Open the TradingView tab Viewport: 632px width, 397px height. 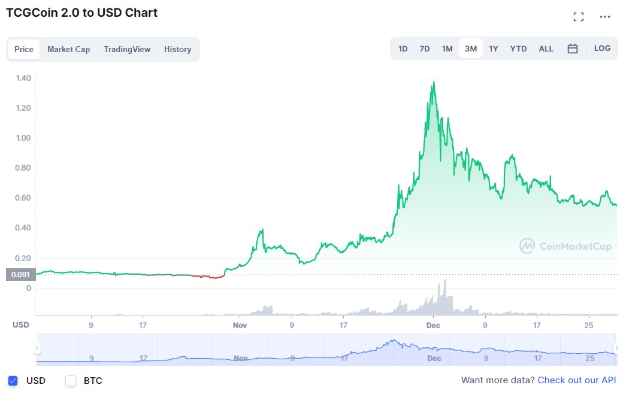pyautogui.click(x=127, y=49)
